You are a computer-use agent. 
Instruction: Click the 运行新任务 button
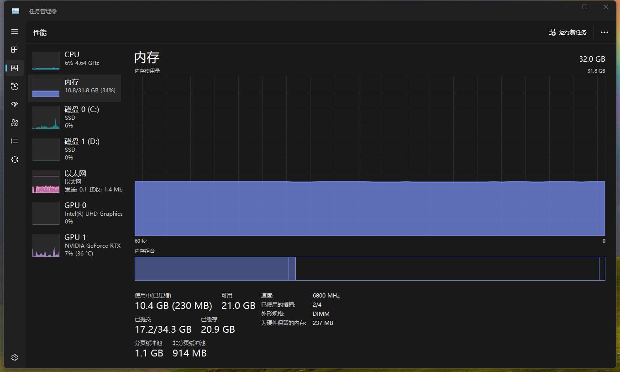[x=567, y=32]
